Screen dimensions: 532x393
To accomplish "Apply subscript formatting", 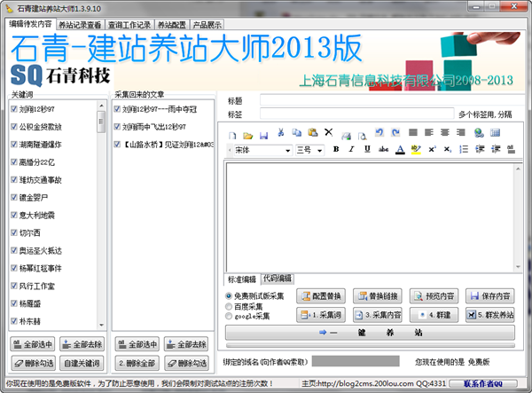I will tap(448, 149).
